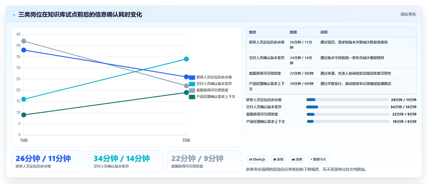Image resolution: width=428 pixels, height=184 pixels.
Task: Click the Chart.js chip
Action: pyautogui.click(x=257, y=159)
